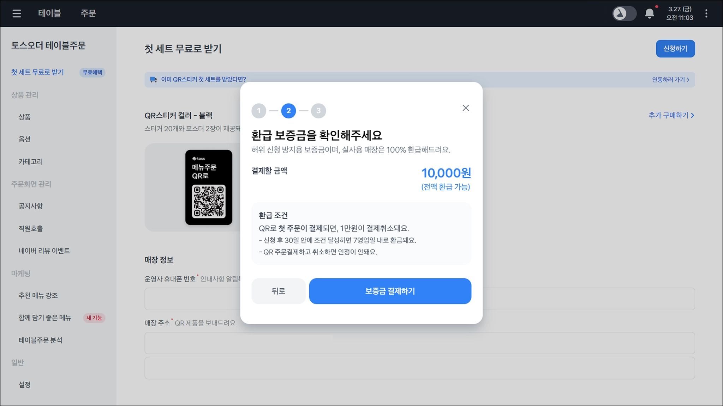Click step 3 indicator circle
This screenshot has height=406, width=723.
(x=318, y=111)
